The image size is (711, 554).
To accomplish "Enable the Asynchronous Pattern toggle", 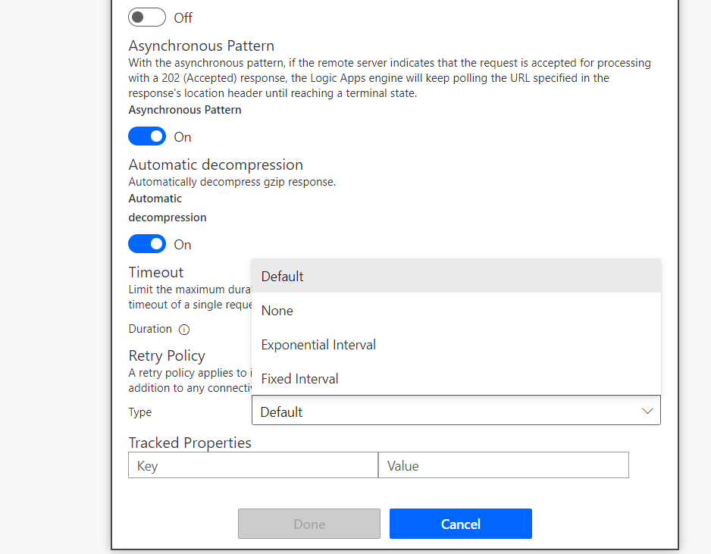I will [x=147, y=136].
